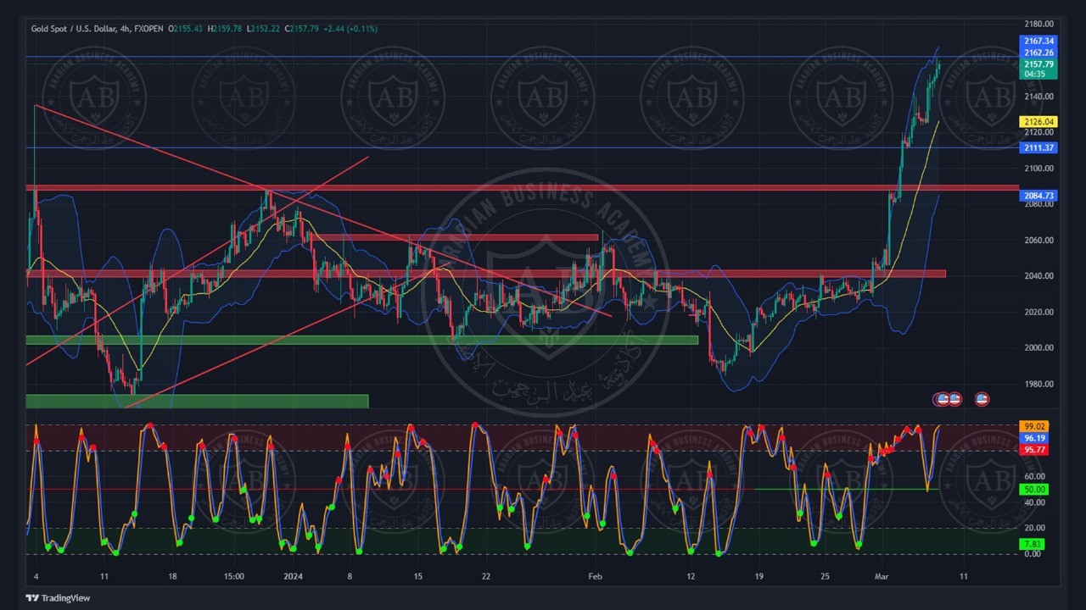Click the blue 2167.34 price label
This screenshot has width=1086, height=610.
tap(1038, 41)
